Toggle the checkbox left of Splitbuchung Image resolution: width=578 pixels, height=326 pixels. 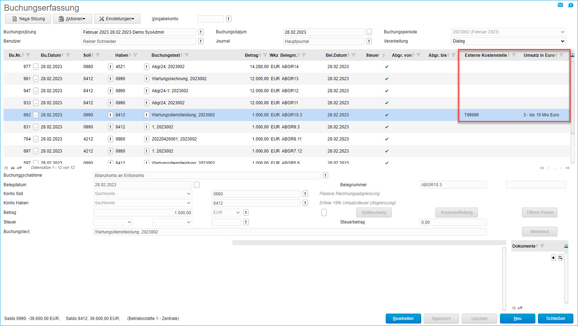[x=324, y=212]
